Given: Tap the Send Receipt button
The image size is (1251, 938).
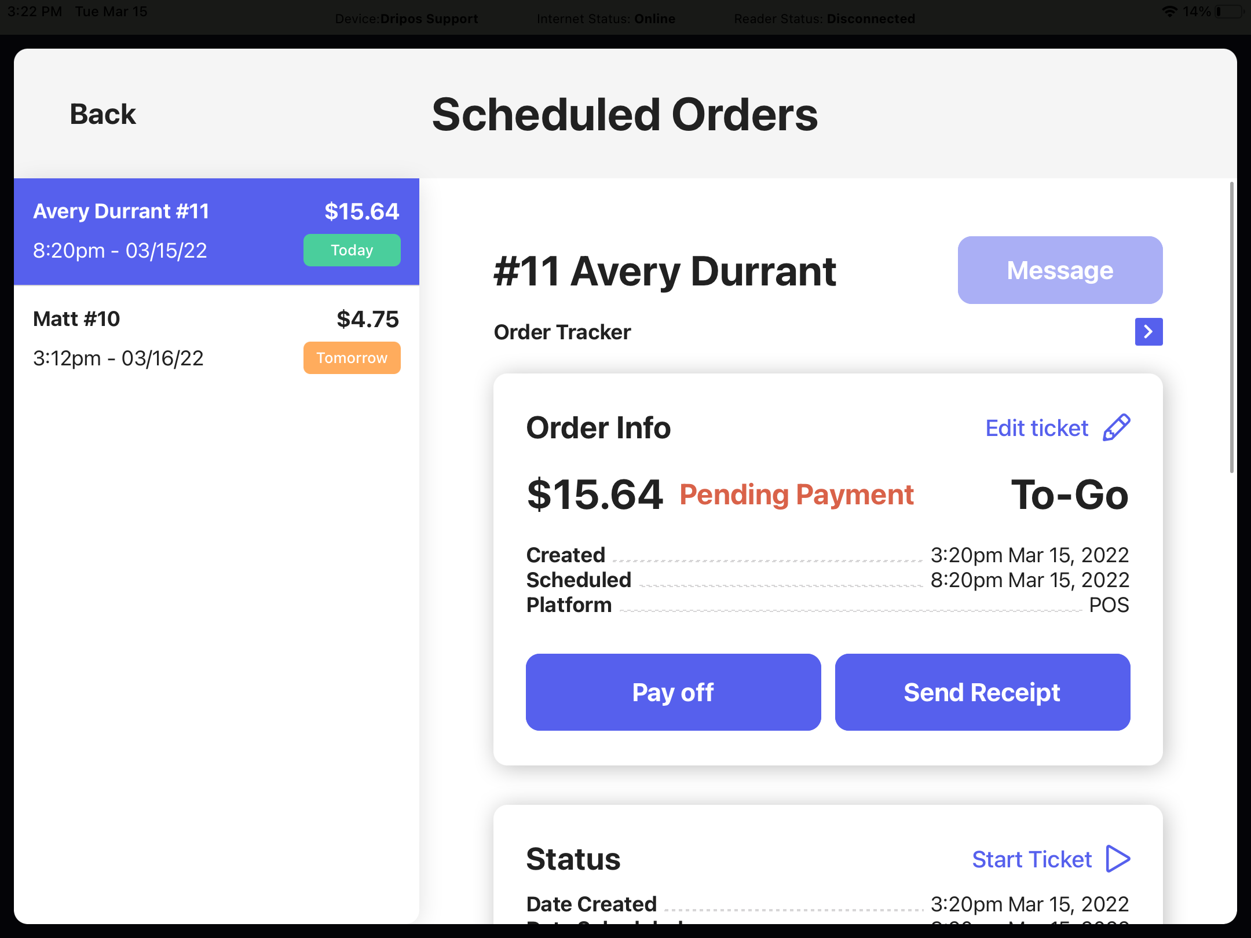Looking at the screenshot, I should coord(982,692).
